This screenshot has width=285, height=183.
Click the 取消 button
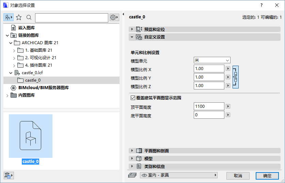pos(238,176)
